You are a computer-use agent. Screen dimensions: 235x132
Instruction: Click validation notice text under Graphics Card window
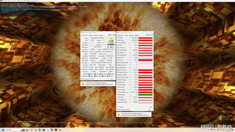99,84
